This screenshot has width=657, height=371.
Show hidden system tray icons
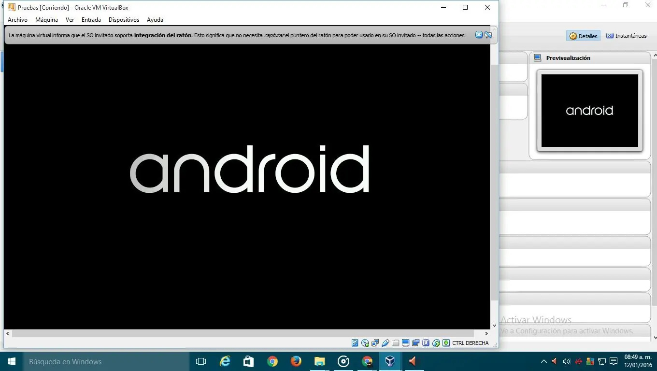[543, 361]
